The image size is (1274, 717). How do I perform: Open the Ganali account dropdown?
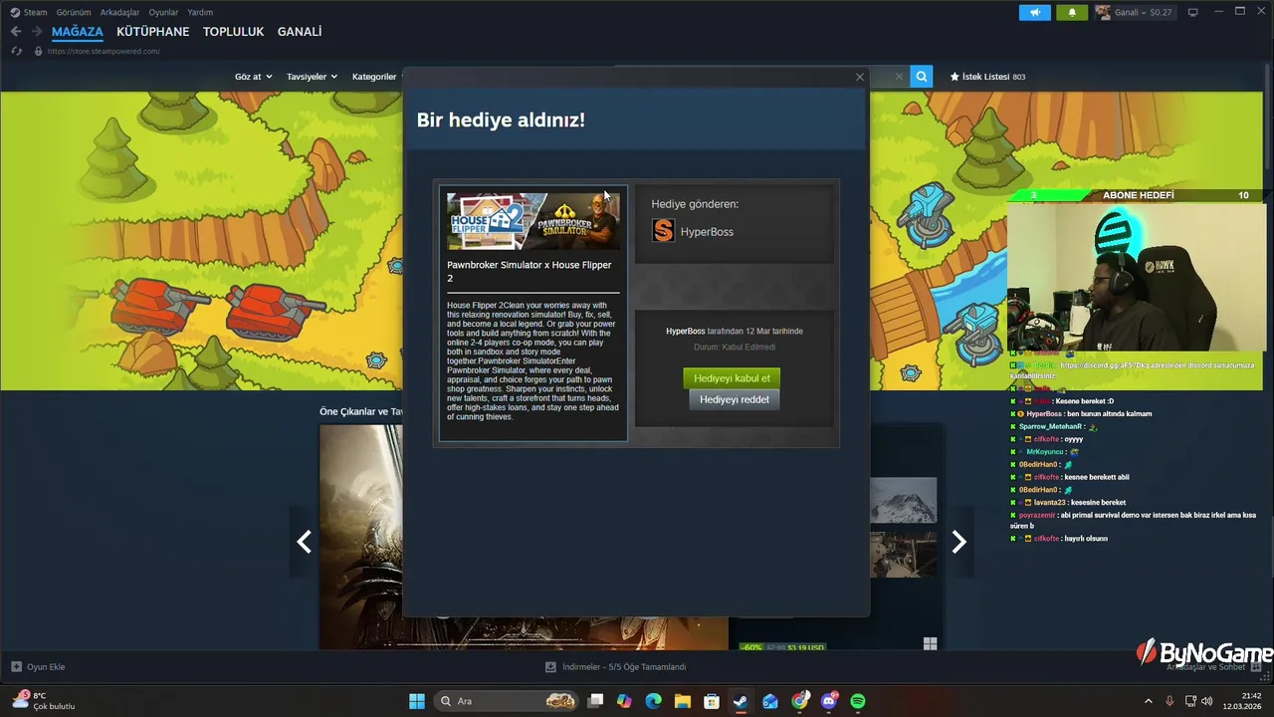click(1137, 12)
